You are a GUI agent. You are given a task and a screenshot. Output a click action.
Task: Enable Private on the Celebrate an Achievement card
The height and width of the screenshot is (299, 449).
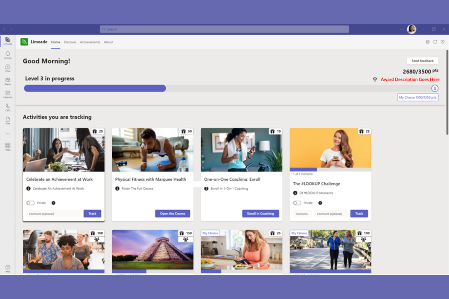click(31, 203)
